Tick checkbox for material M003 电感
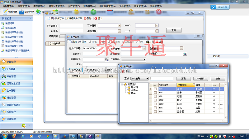249x139 pixels. [x=155, y=104]
